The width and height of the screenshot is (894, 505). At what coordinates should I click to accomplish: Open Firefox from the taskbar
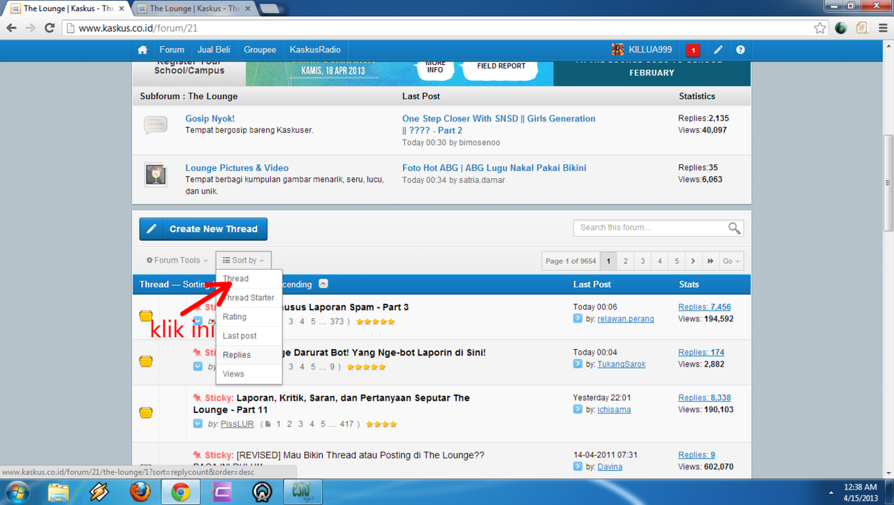coord(140,492)
